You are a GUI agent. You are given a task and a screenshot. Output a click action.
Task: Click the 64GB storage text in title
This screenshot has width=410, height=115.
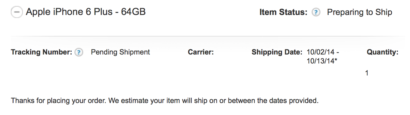coord(133,12)
